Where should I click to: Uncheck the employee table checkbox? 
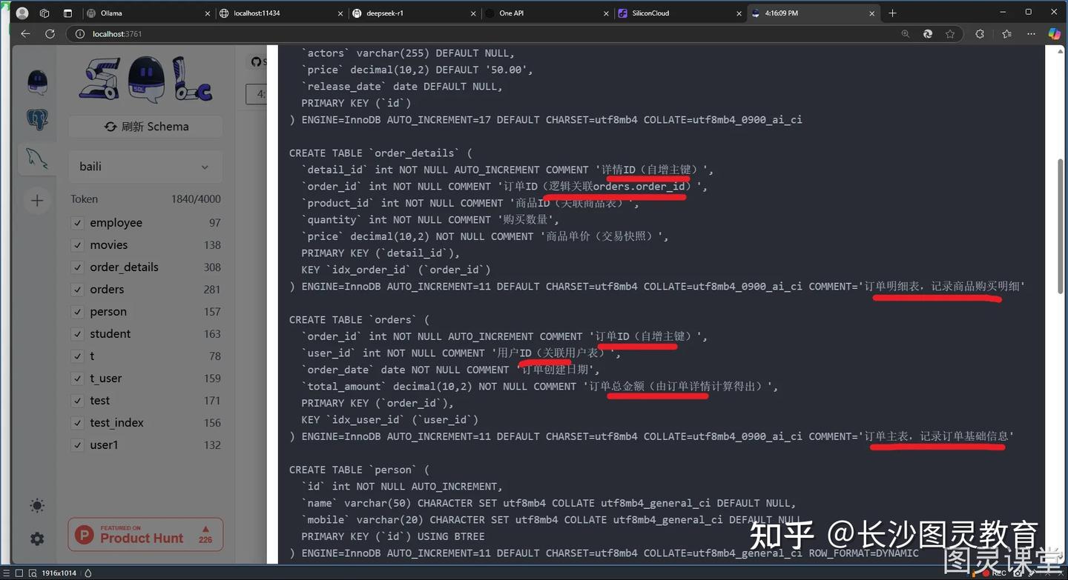[x=77, y=222]
